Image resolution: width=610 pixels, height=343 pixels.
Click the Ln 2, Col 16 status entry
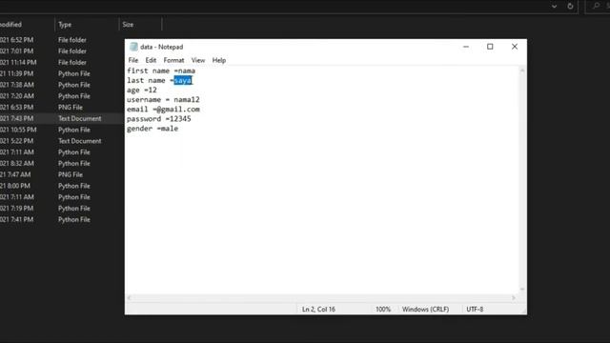tap(318, 309)
